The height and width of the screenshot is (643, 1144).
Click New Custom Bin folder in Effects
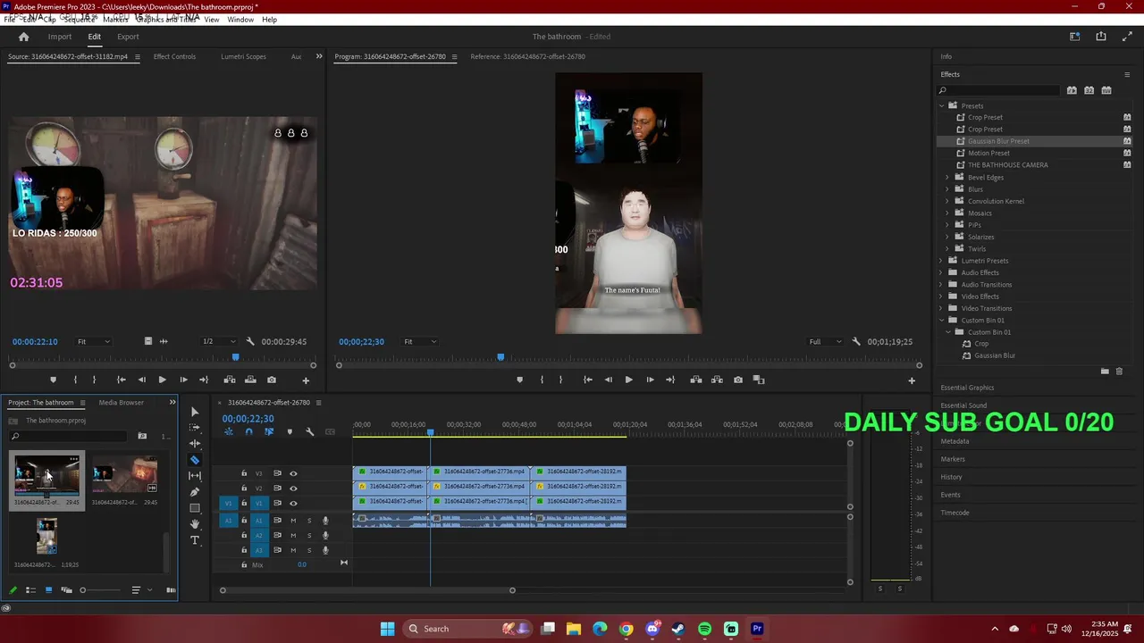point(1105,372)
